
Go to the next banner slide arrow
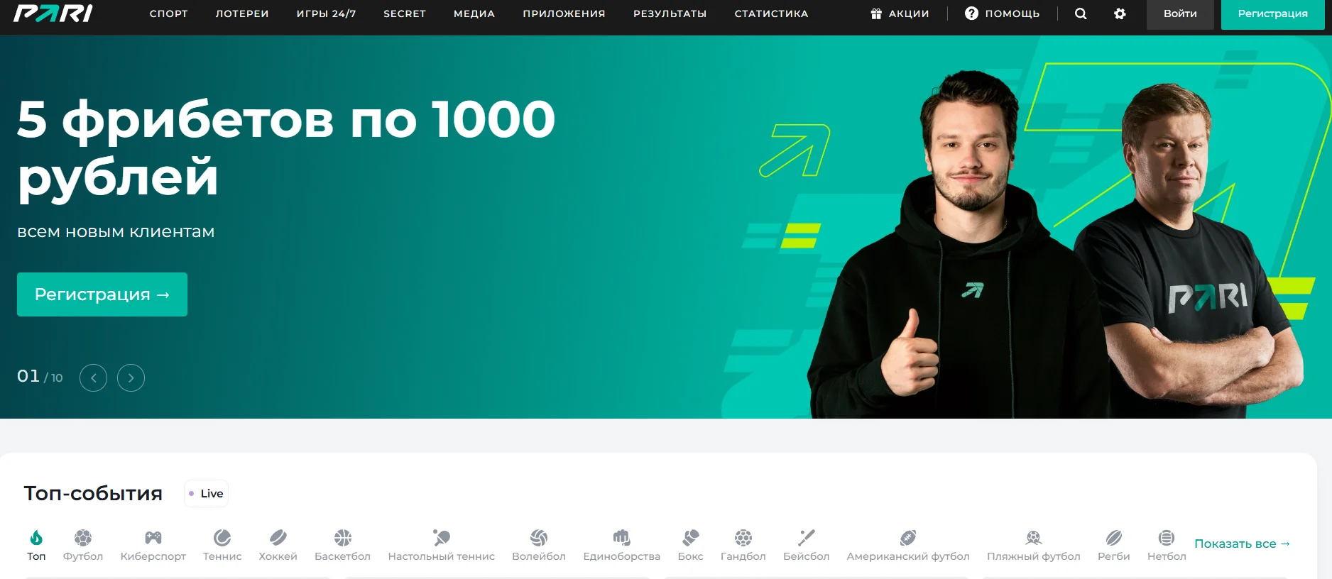(131, 377)
